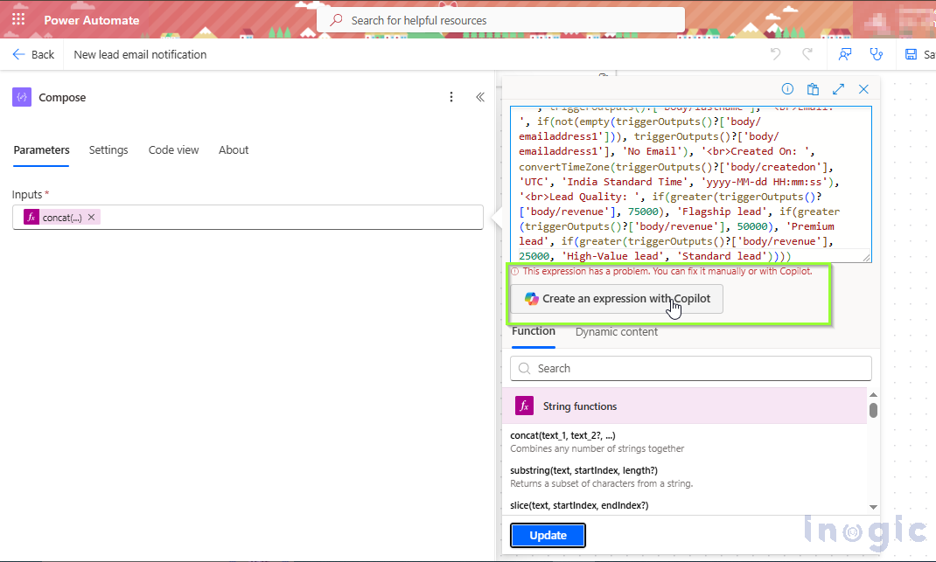Open the Flow checker stethoscope icon
Image resolution: width=936 pixels, height=562 pixels.
pos(877,54)
